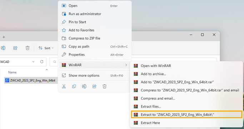Expand the WinRAR submenu entry
Screen dimensions: 244x129
pos(95,65)
